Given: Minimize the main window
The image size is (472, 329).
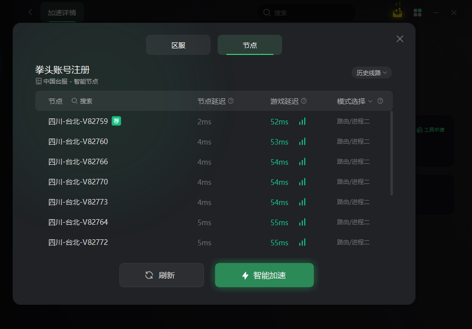Looking at the screenshot, I should click(x=436, y=13).
